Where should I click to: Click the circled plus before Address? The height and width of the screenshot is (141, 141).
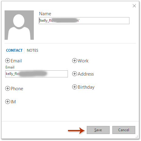[75, 74]
